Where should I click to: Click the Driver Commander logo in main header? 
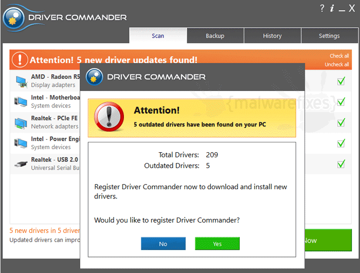[13, 17]
